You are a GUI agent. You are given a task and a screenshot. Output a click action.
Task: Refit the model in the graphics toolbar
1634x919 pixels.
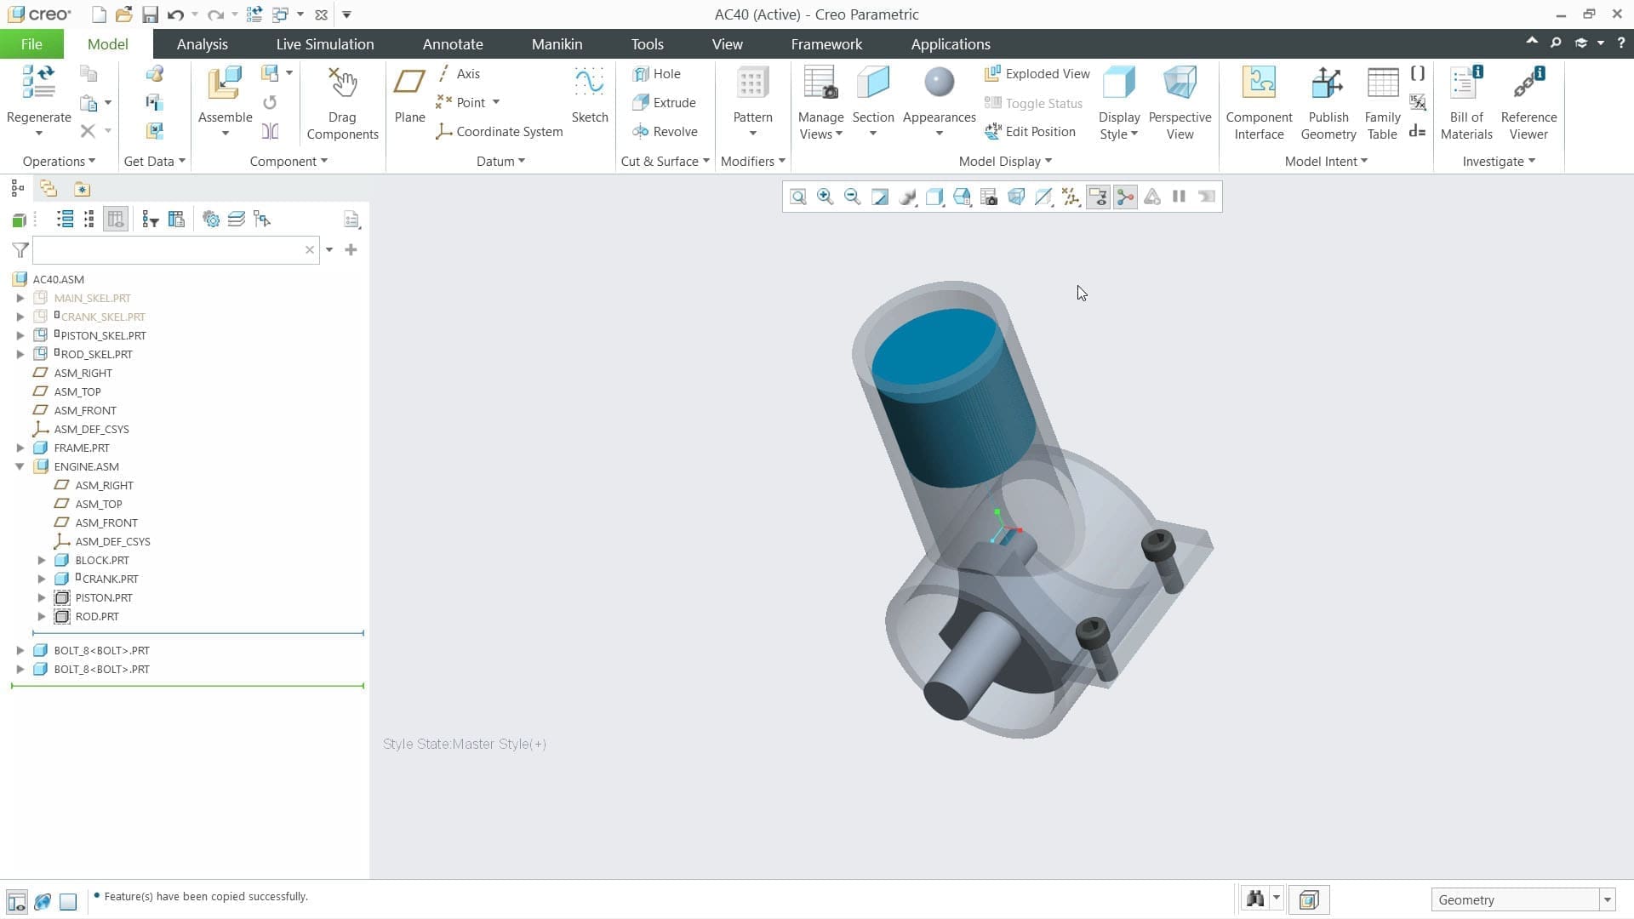pos(797,197)
